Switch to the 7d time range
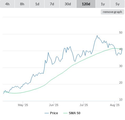Image resolution: width=125 pixels, height=120 pixels. 52,4
